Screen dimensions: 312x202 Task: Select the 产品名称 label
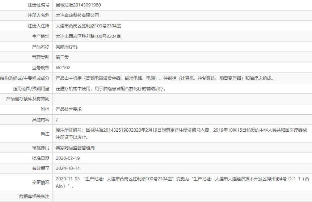click(x=41, y=47)
